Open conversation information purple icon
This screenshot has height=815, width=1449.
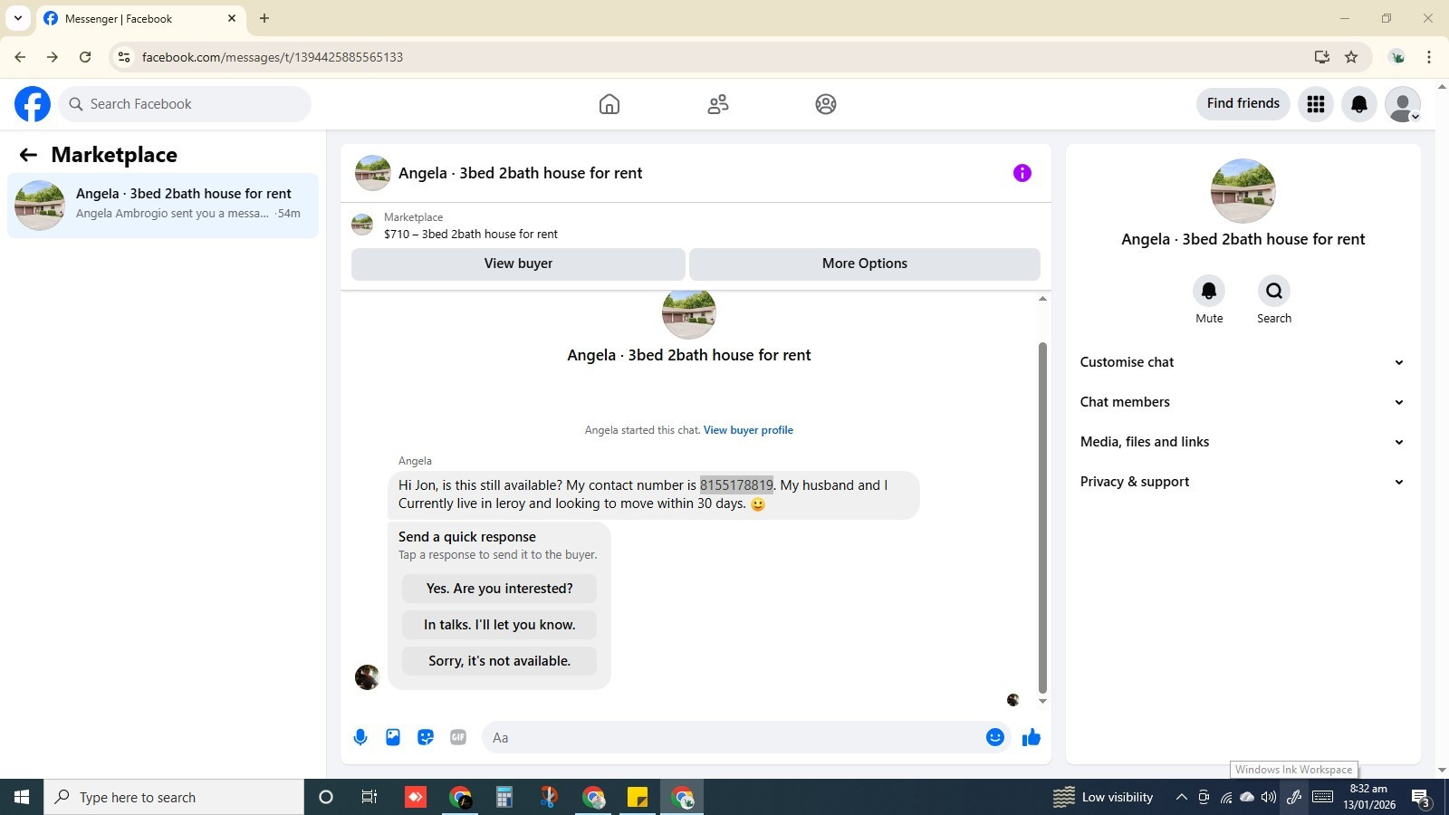tap(1022, 173)
